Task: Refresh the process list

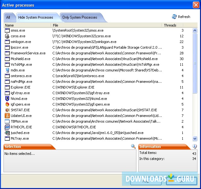Action: tap(181, 17)
